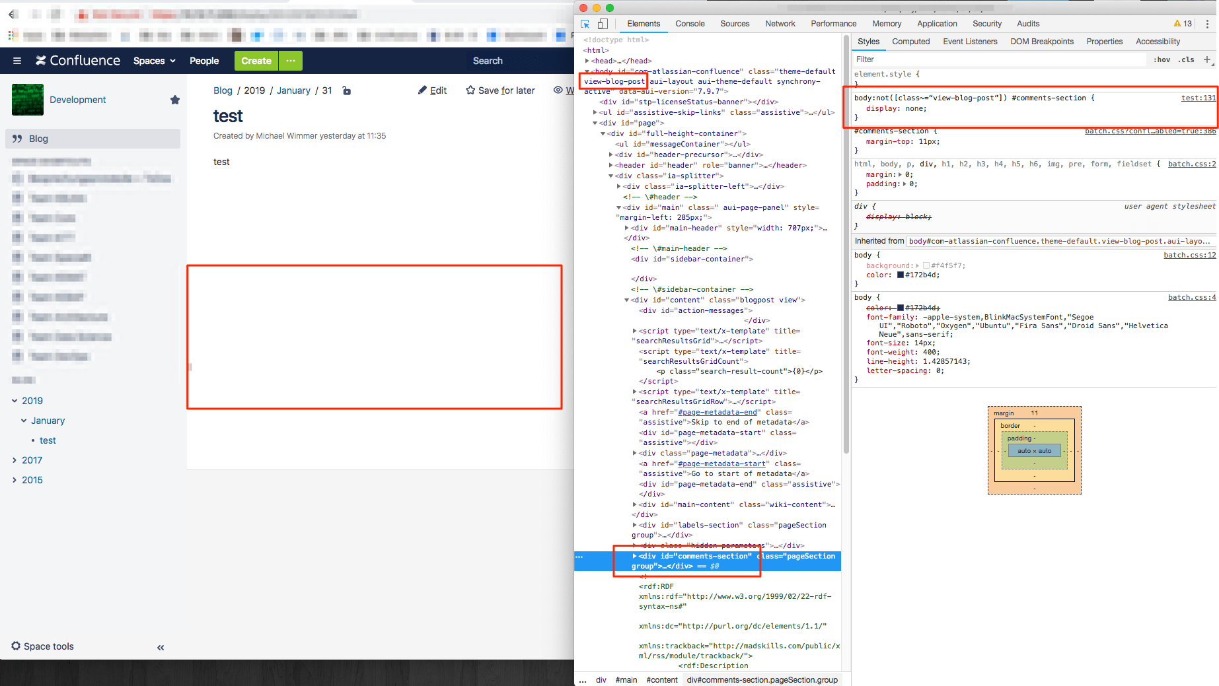Expand the head element in DOM tree
The width and height of the screenshot is (1219, 686).
click(587, 61)
